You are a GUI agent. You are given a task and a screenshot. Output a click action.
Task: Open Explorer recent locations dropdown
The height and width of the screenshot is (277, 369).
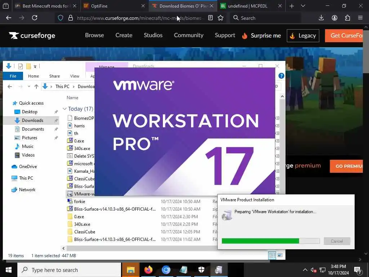pos(29,87)
